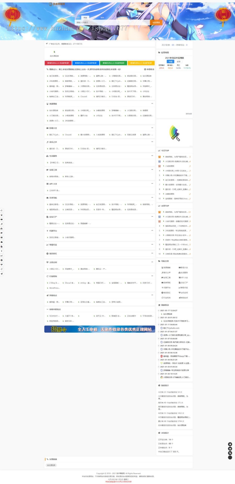
Task: Expand the 论坛门户 section with its ··· button
Action: 152,217
